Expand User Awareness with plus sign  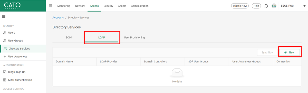[x=5, y=57]
